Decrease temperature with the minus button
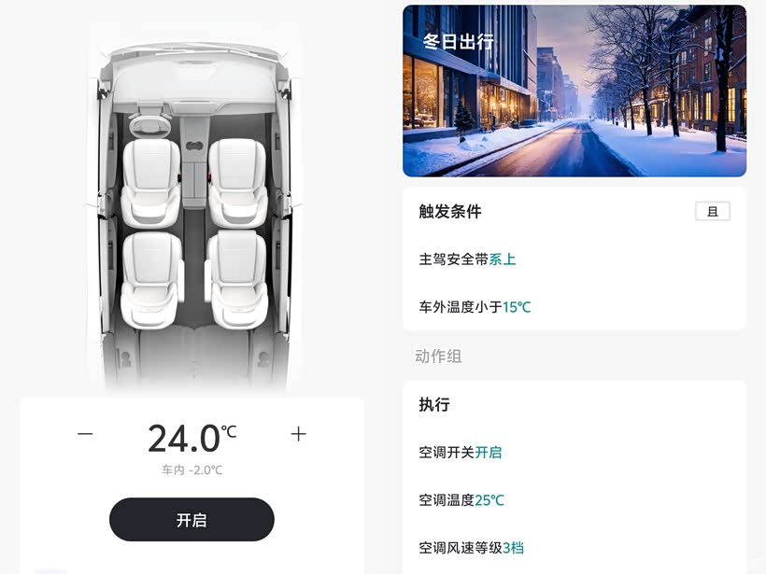This screenshot has height=574, width=766. [x=85, y=433]
